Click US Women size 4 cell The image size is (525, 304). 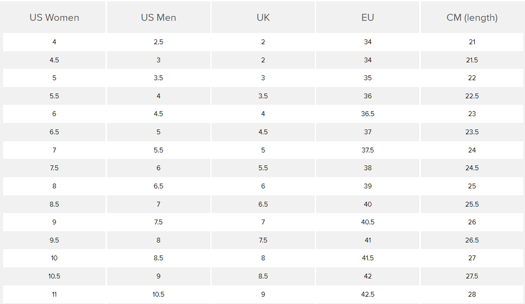tap(54, 42)
